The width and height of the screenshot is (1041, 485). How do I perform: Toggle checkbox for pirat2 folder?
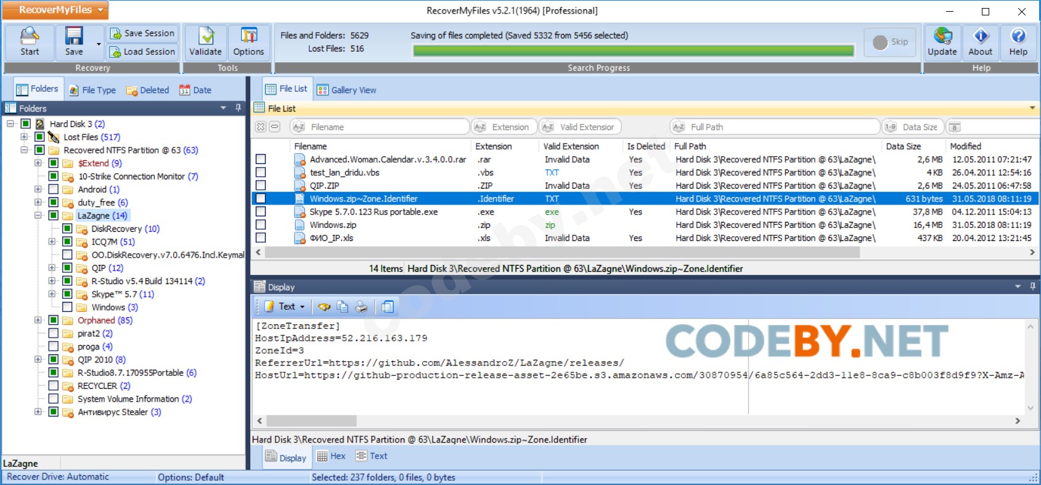pyautogui.click(x=53, y=333)
